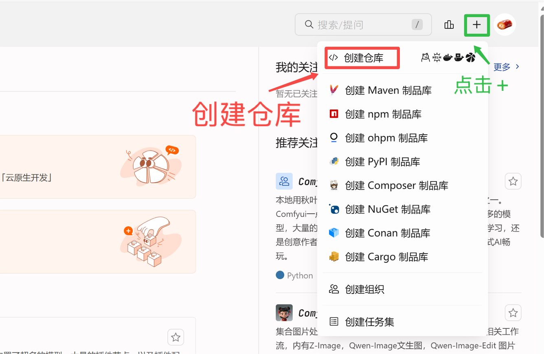Star the first recommended Comfy repository
This screenshot has width=544, height=354.
coord(513,181)
